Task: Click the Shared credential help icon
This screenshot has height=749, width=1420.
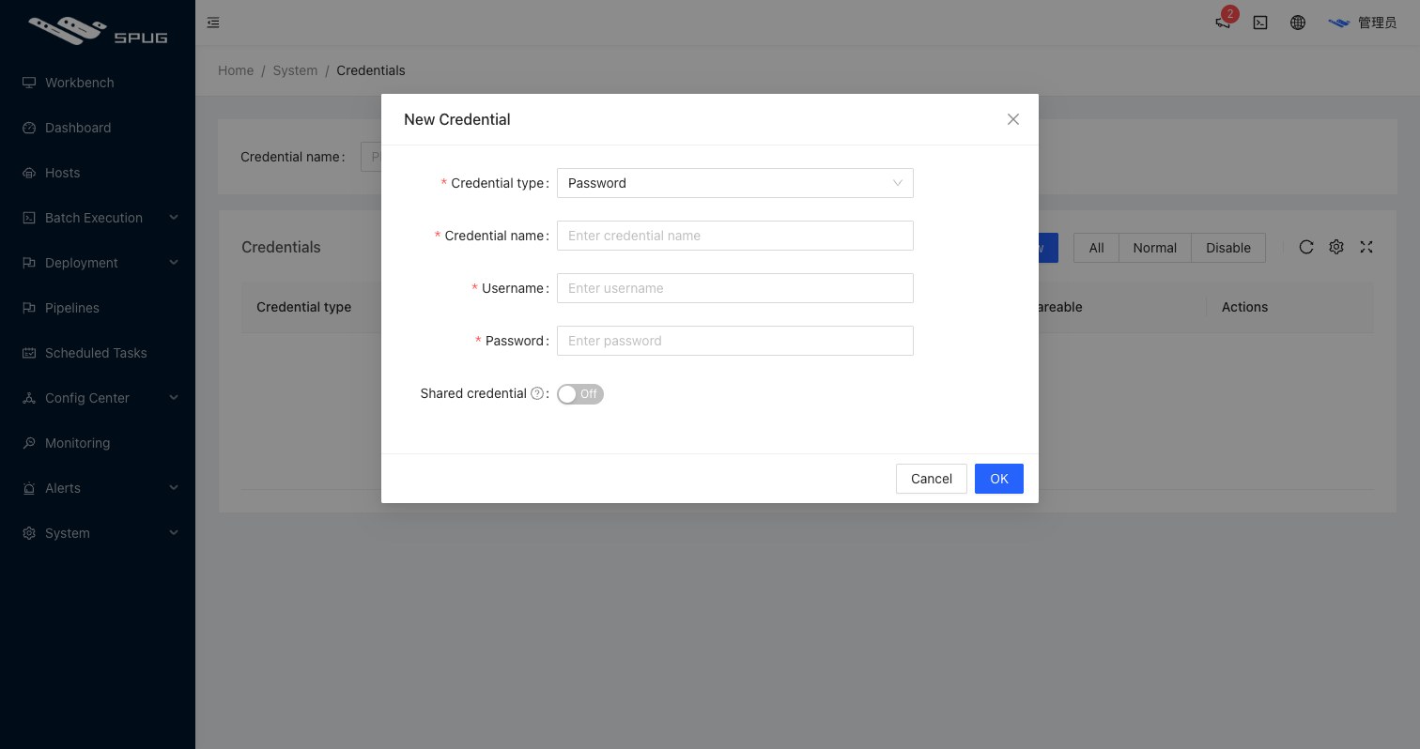Action: (x=537, y=394)
